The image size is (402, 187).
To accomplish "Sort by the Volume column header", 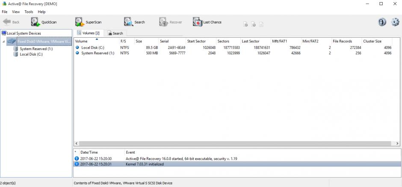I will pos(96,41).
